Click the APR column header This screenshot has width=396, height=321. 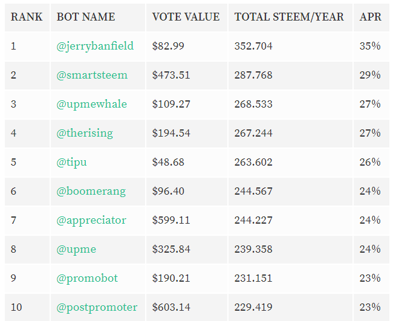click(x=370, y=17)
